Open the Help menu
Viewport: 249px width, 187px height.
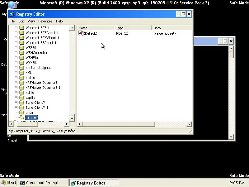click(x=59, y=21)
